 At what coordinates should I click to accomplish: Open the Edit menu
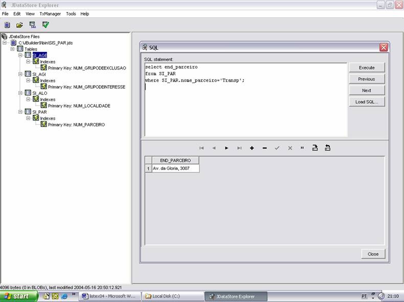pyautogui.click(x=17, y=14)
